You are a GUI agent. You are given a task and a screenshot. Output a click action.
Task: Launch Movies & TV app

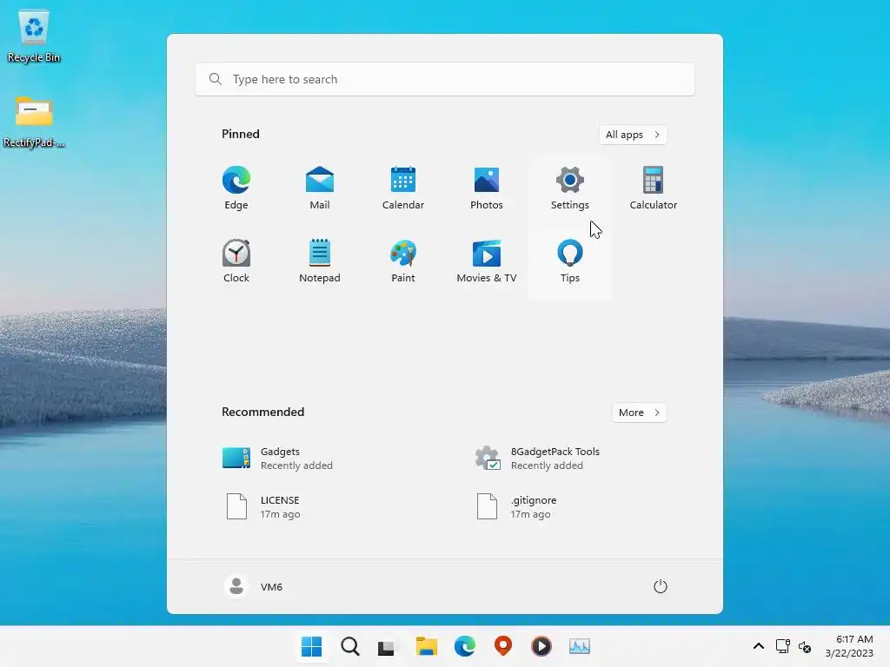[487, 261]
